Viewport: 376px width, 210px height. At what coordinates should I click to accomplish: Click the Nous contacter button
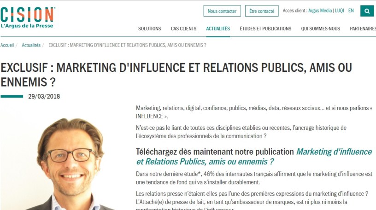point(222,11)
